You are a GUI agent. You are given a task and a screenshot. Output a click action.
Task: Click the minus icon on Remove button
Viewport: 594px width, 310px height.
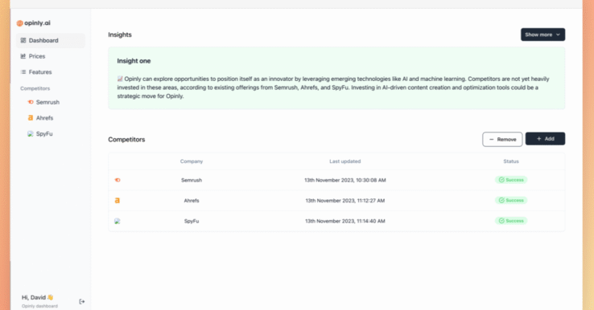click(491, 140)
